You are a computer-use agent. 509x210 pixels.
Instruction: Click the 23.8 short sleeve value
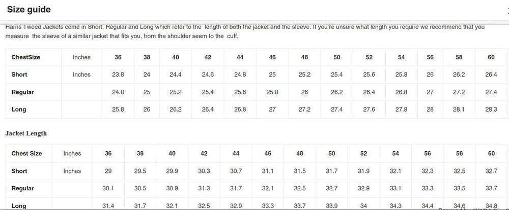tap(118, 75)
